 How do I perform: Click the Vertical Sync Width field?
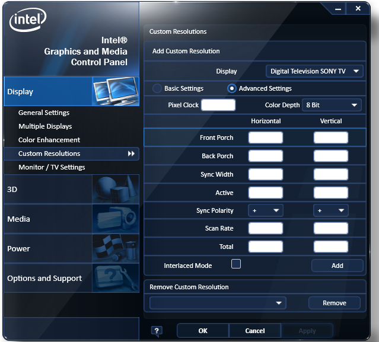click(x=330, y=174)
